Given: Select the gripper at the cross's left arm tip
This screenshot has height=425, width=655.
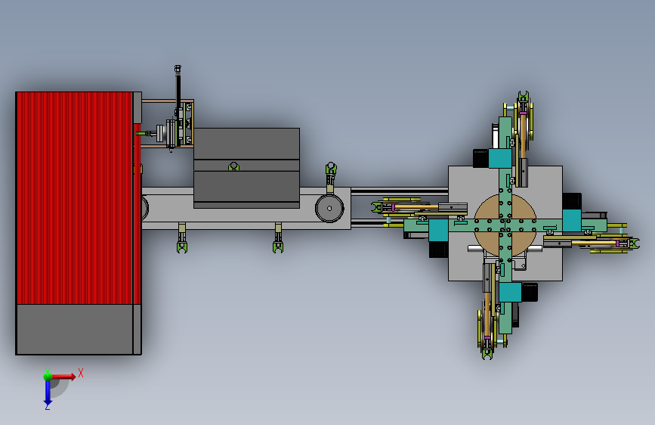Looking at the screenshot, I should [377, 207].
